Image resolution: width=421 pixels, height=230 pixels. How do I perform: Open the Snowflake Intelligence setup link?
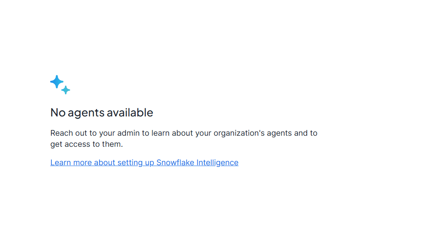click(x=144, y=162)
